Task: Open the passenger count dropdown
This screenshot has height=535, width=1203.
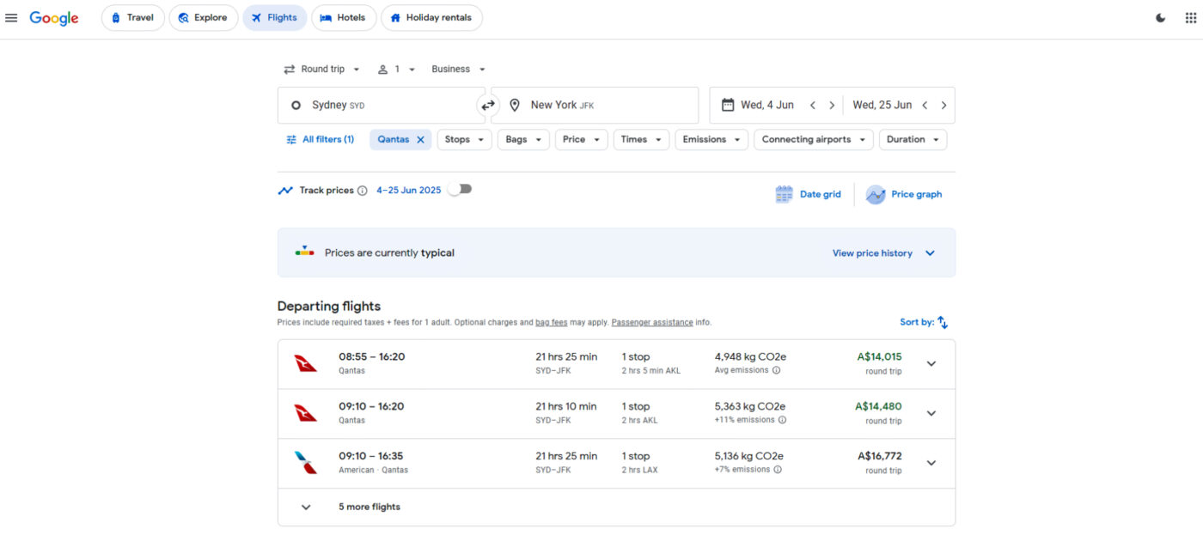Action: (x=397, y=70)
